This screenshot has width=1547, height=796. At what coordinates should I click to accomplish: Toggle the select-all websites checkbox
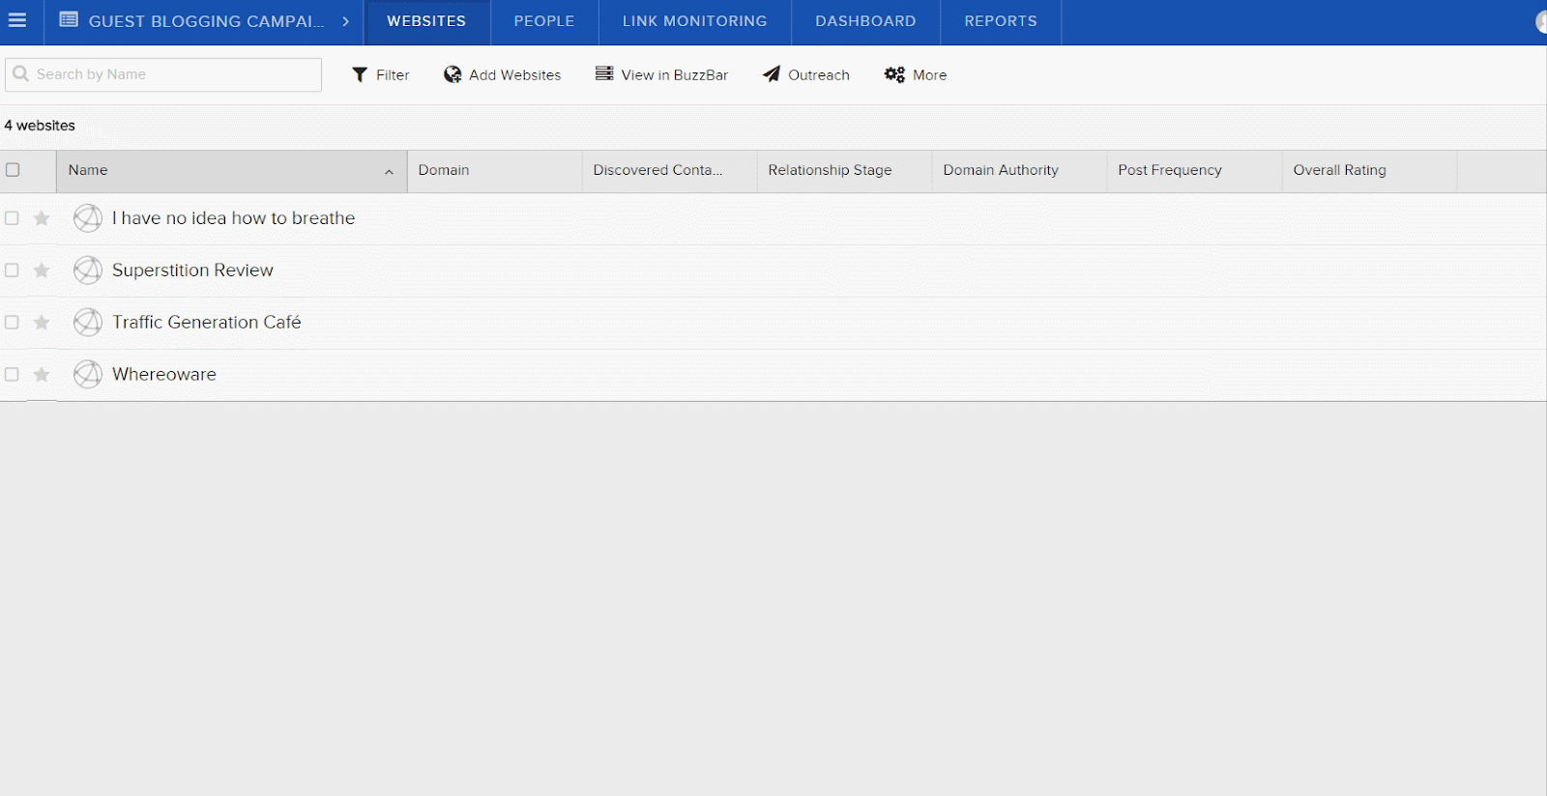(x=13, y=170)
